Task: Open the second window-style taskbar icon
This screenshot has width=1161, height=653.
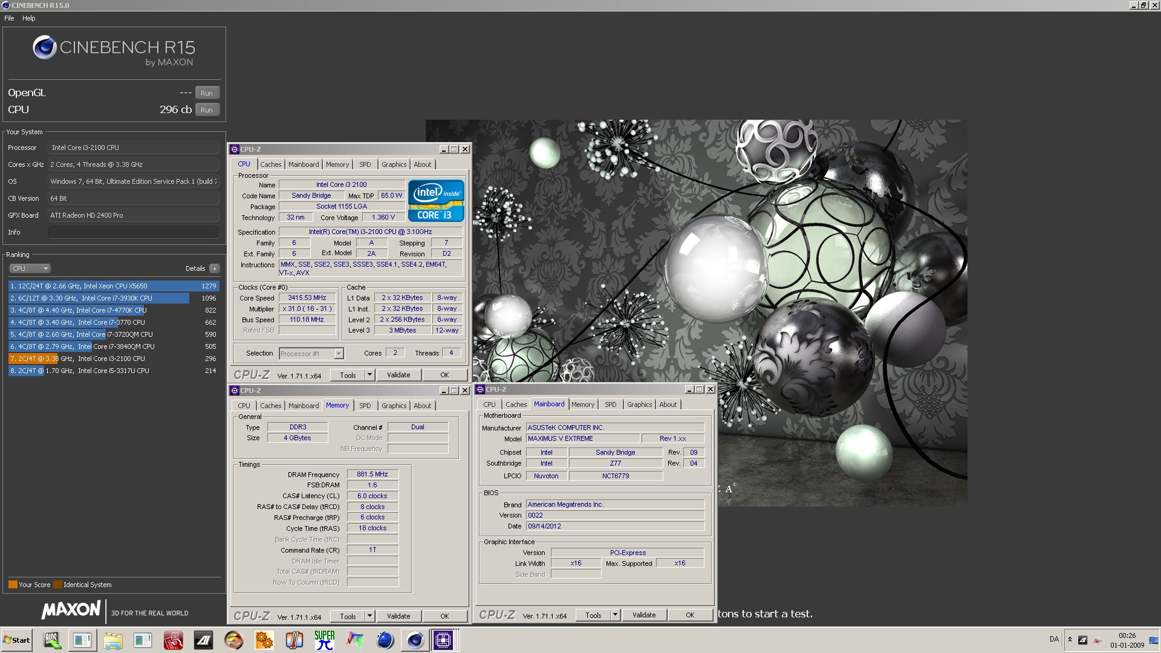Action: coord(143,640)
